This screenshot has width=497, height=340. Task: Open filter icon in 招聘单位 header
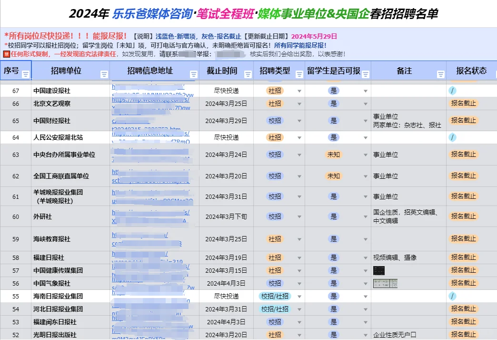(x=104, y=74)
